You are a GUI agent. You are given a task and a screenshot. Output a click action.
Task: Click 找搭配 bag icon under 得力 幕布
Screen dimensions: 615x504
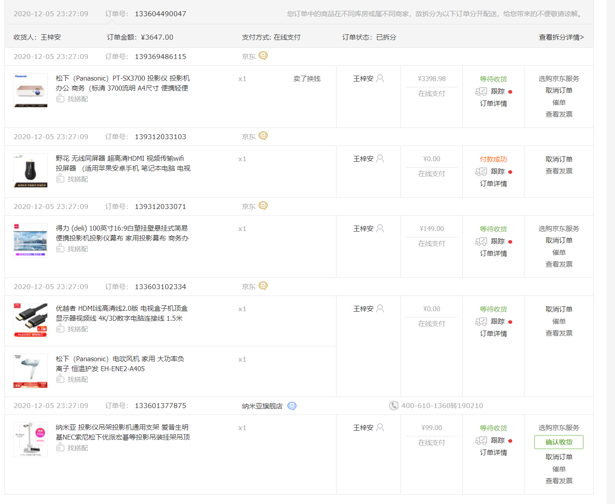60,248
